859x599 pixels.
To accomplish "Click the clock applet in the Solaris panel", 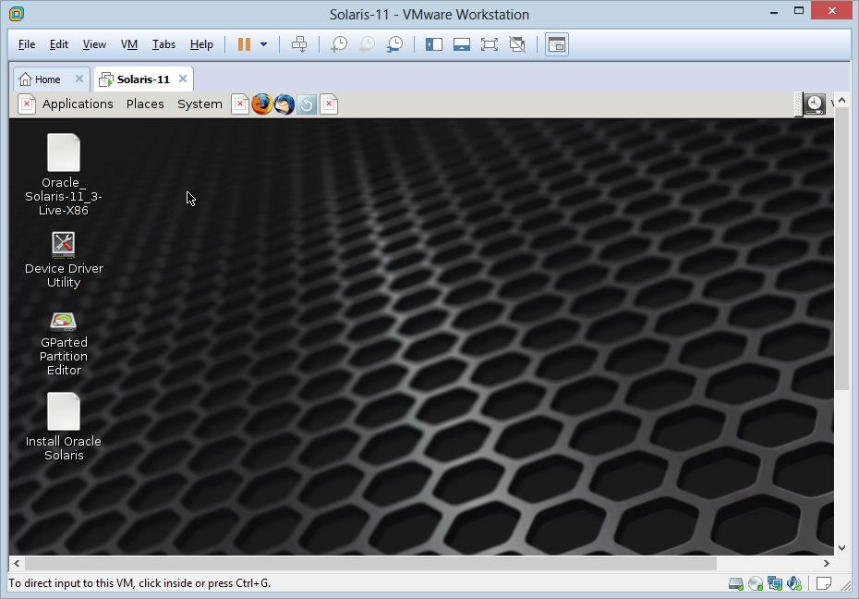I will click(x=815, y=104).
